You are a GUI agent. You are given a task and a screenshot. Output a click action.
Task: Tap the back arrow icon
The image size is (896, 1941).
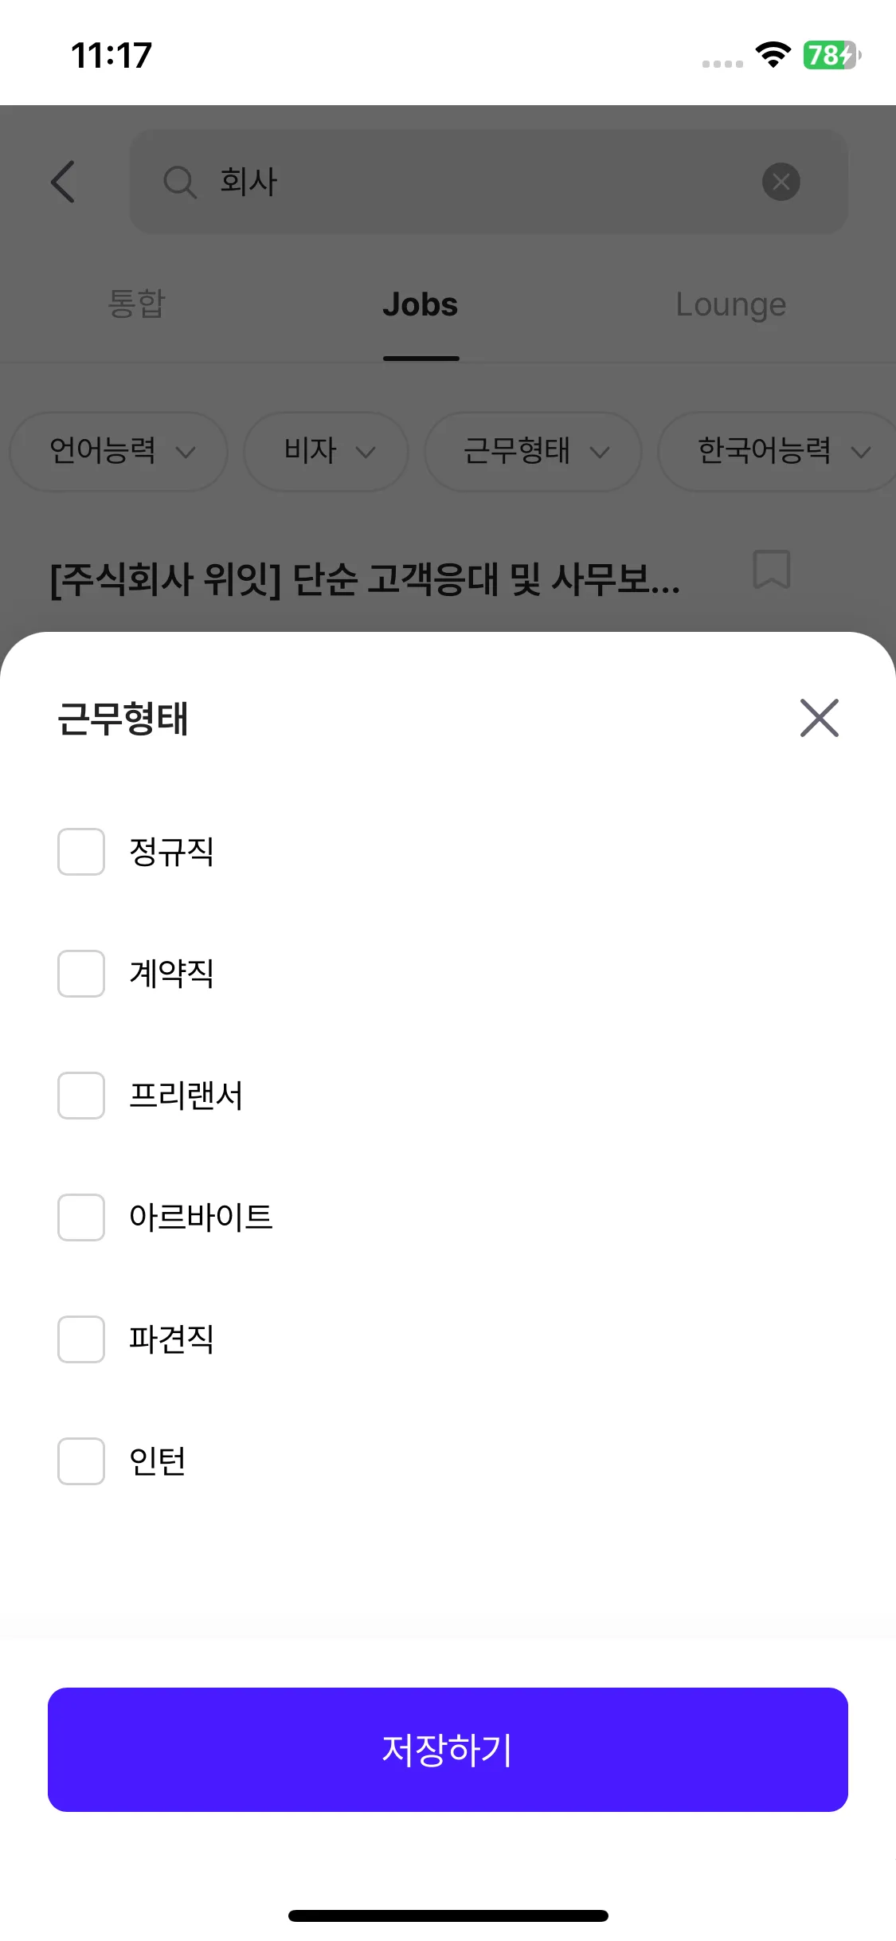pyautogui.click(x=64, y=182)
